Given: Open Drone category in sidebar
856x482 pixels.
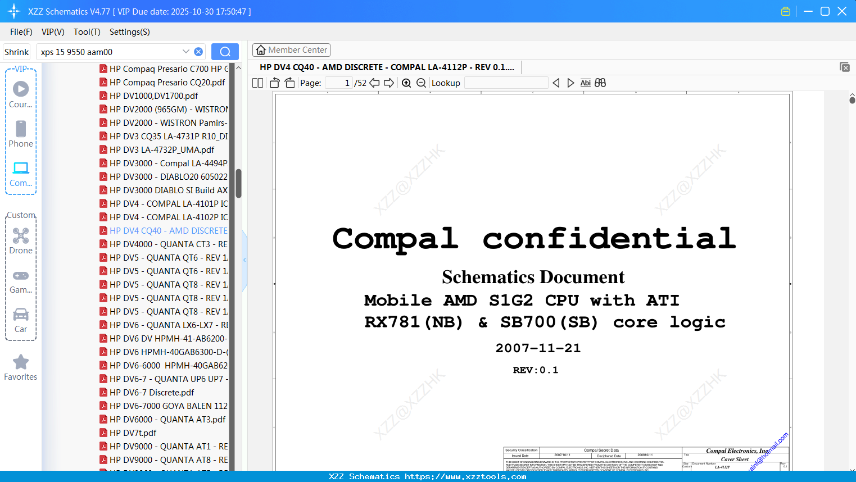Looking at the screenshot, I should [x=21, y=240].
